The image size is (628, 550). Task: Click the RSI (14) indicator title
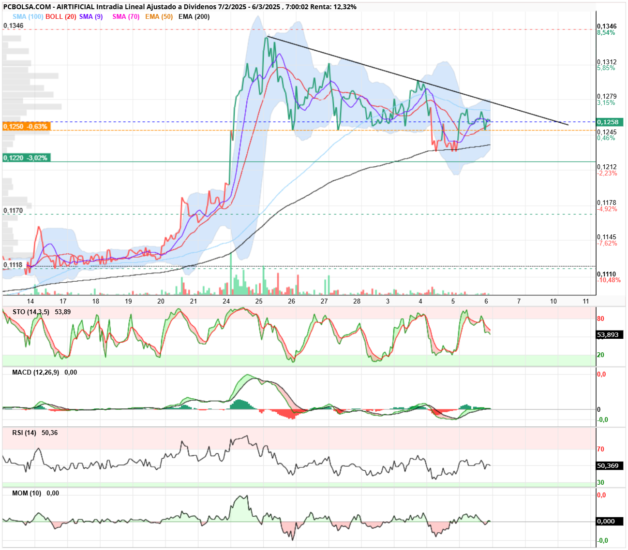tap(24, 433)
